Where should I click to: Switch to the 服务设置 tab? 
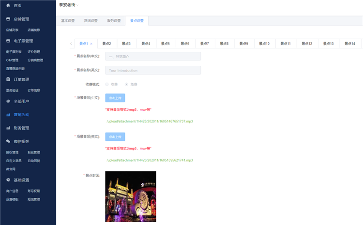click(114, 21)
